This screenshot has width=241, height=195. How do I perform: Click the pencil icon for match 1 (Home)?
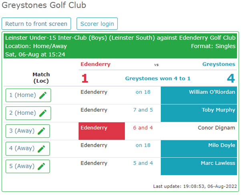point(43,95)
